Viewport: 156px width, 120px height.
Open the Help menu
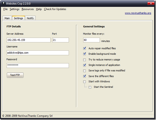pos(39,9)
